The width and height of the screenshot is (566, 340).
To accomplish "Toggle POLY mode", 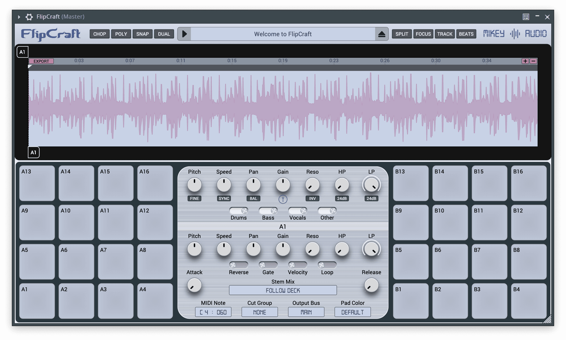I will point(121,34).
